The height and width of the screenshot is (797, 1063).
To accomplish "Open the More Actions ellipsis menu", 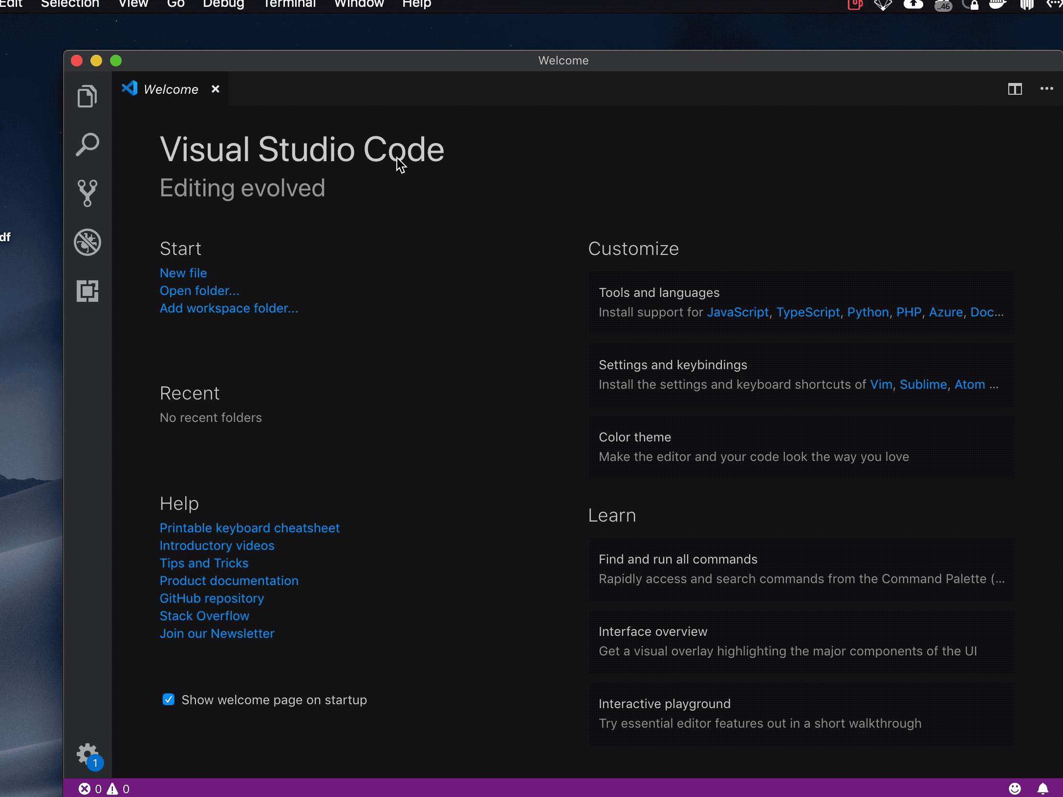I will [x=1046, y=89].
